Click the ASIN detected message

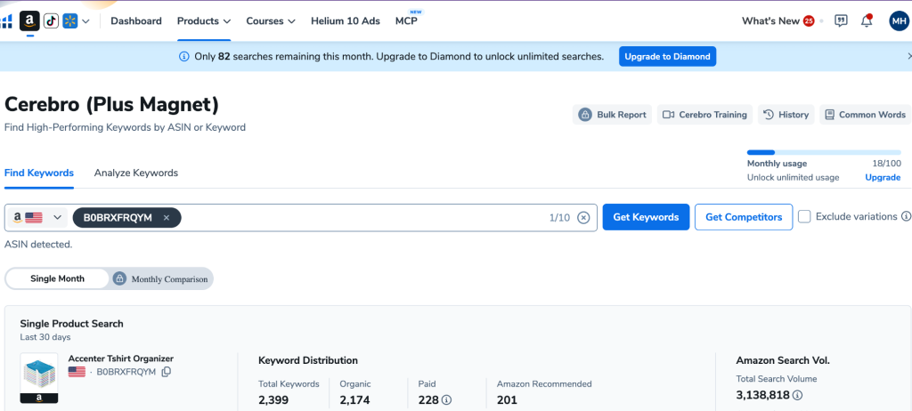click(38, 244)
